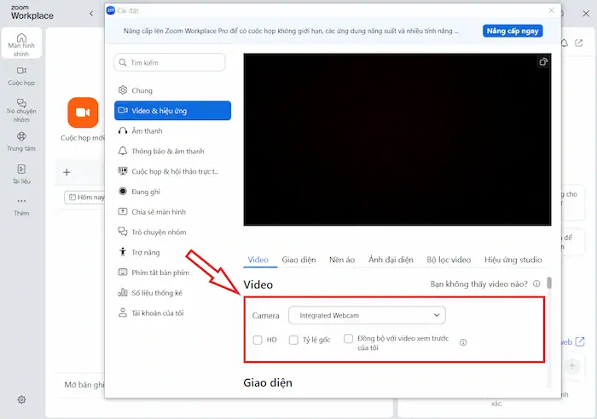Open the Cuộc họp sidebar icon
Viewport: 597px width, 419px height.
tap(21, 76)
